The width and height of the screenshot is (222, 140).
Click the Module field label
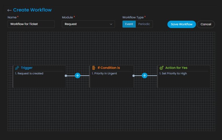pyautogui.click(x=67, y=17)
